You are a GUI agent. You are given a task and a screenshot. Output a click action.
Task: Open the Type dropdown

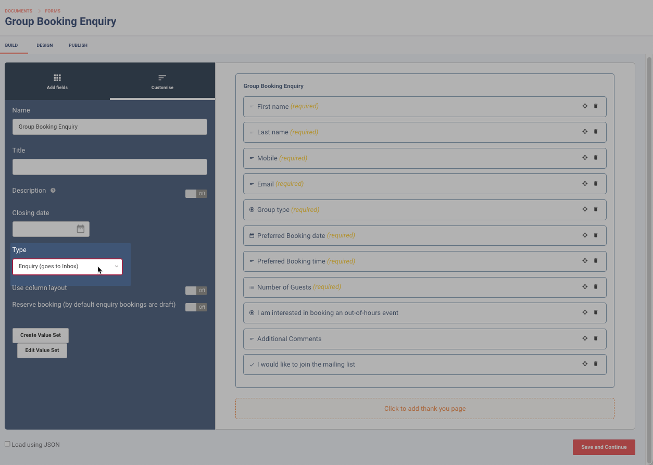pyautogui.click(x=67, y=267)
